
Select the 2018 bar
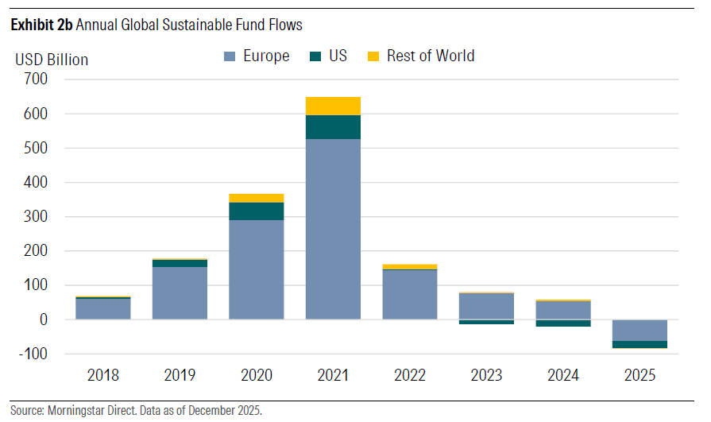pos(102,308)
